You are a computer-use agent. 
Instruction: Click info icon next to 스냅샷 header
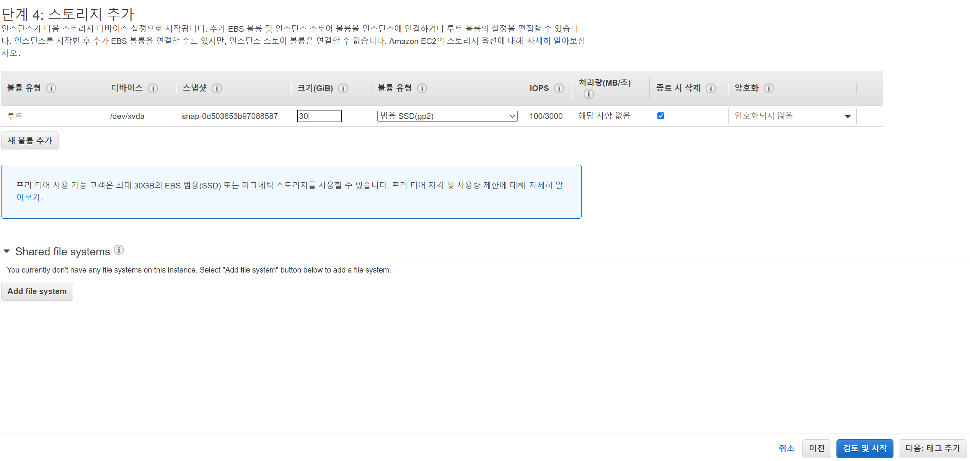217,88
